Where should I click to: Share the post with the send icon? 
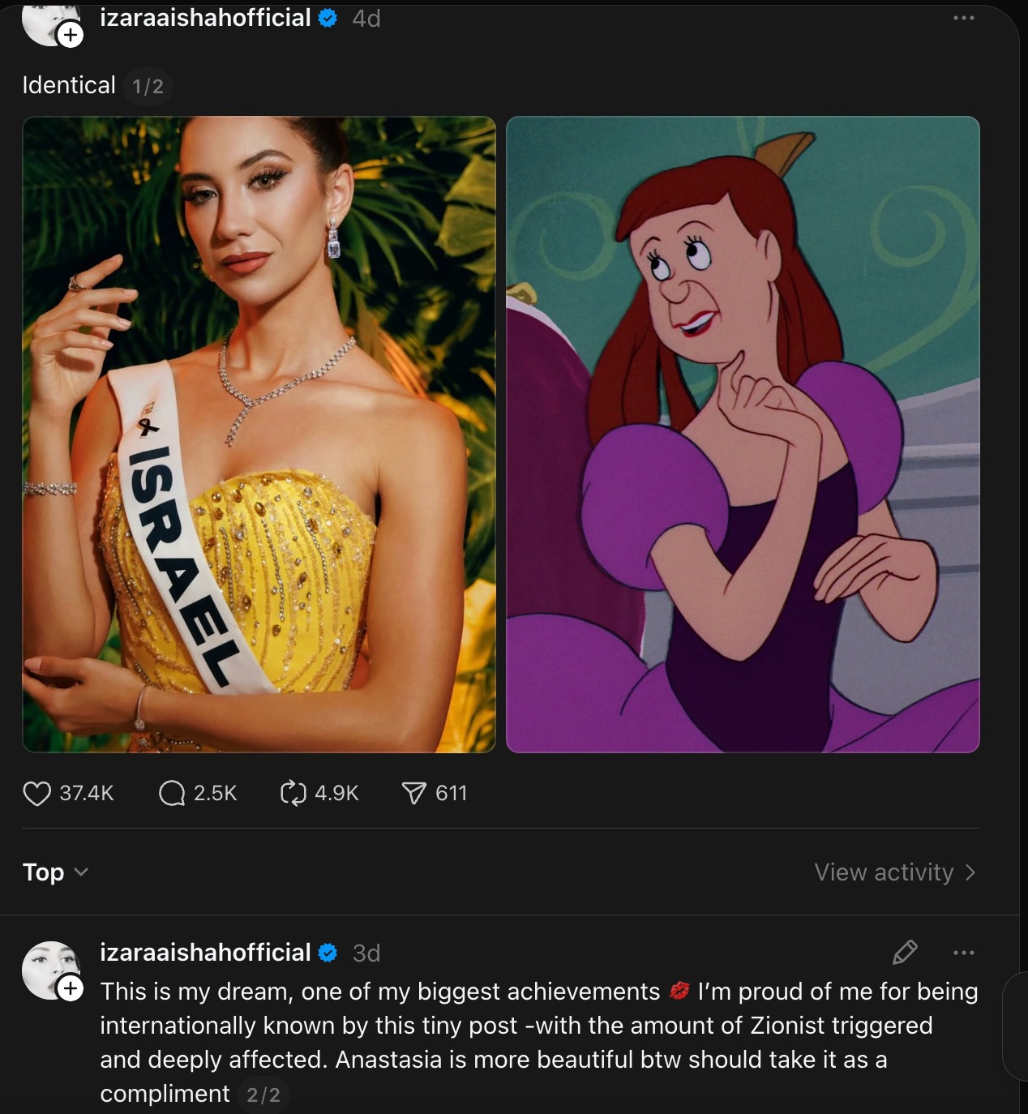413,793
